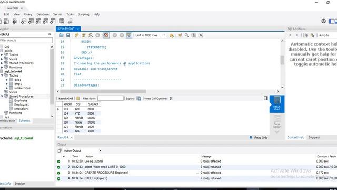Save the script to a file
The image size is (337, 190).
pyautogui.click(x=68, y=35)
